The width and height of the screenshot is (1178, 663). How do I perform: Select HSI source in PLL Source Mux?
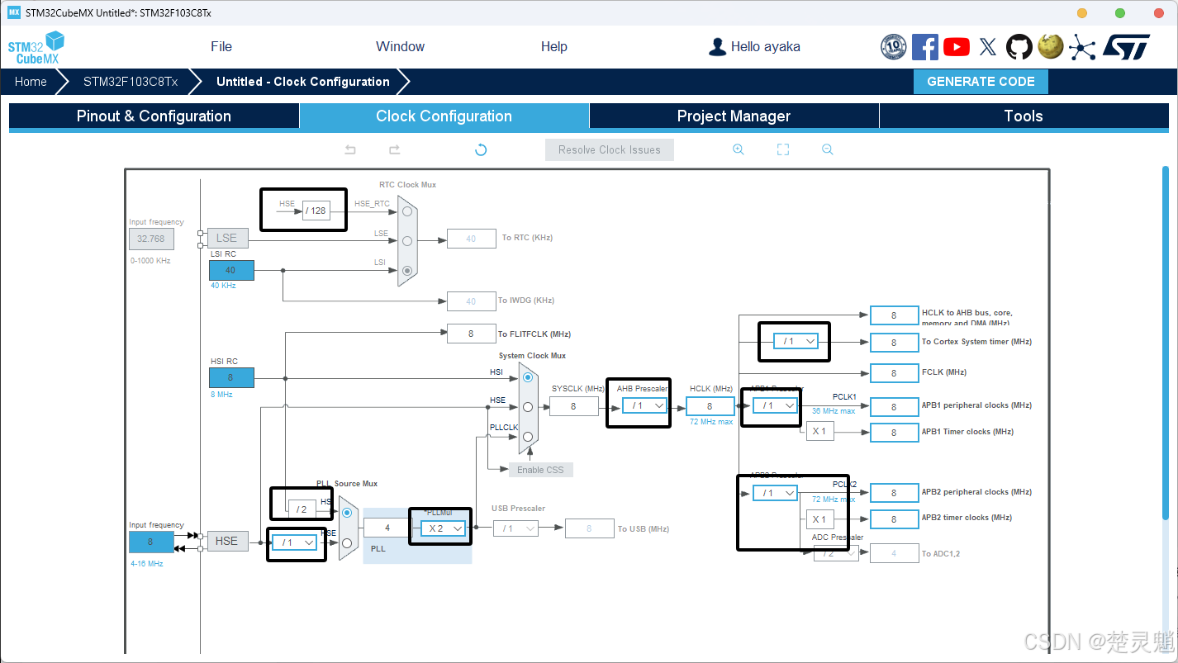tap(347, 513)
